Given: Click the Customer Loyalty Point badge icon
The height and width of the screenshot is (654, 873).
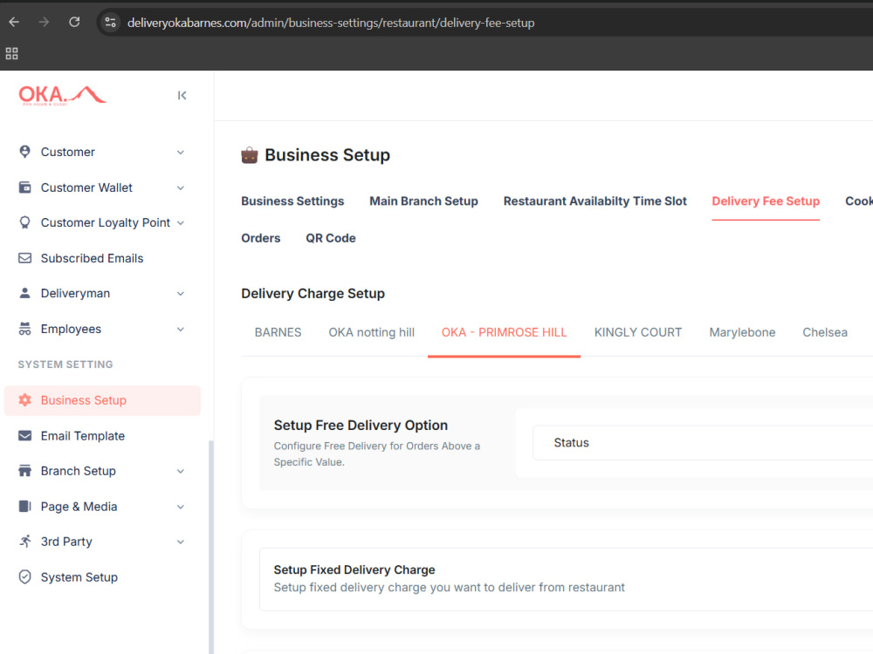Looking at the screenshot, I should (25, 222).
